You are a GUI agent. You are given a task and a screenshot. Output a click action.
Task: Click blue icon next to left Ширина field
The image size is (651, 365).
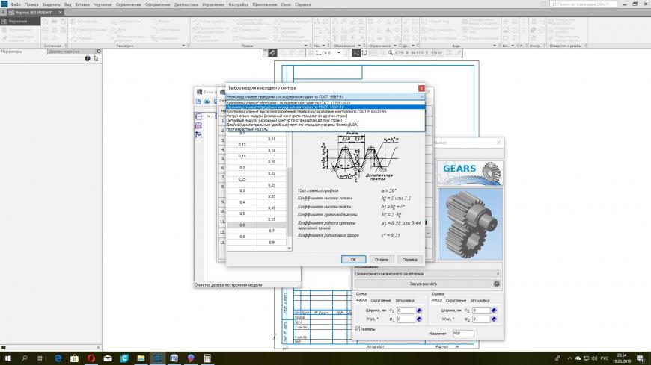coord(419,310)
